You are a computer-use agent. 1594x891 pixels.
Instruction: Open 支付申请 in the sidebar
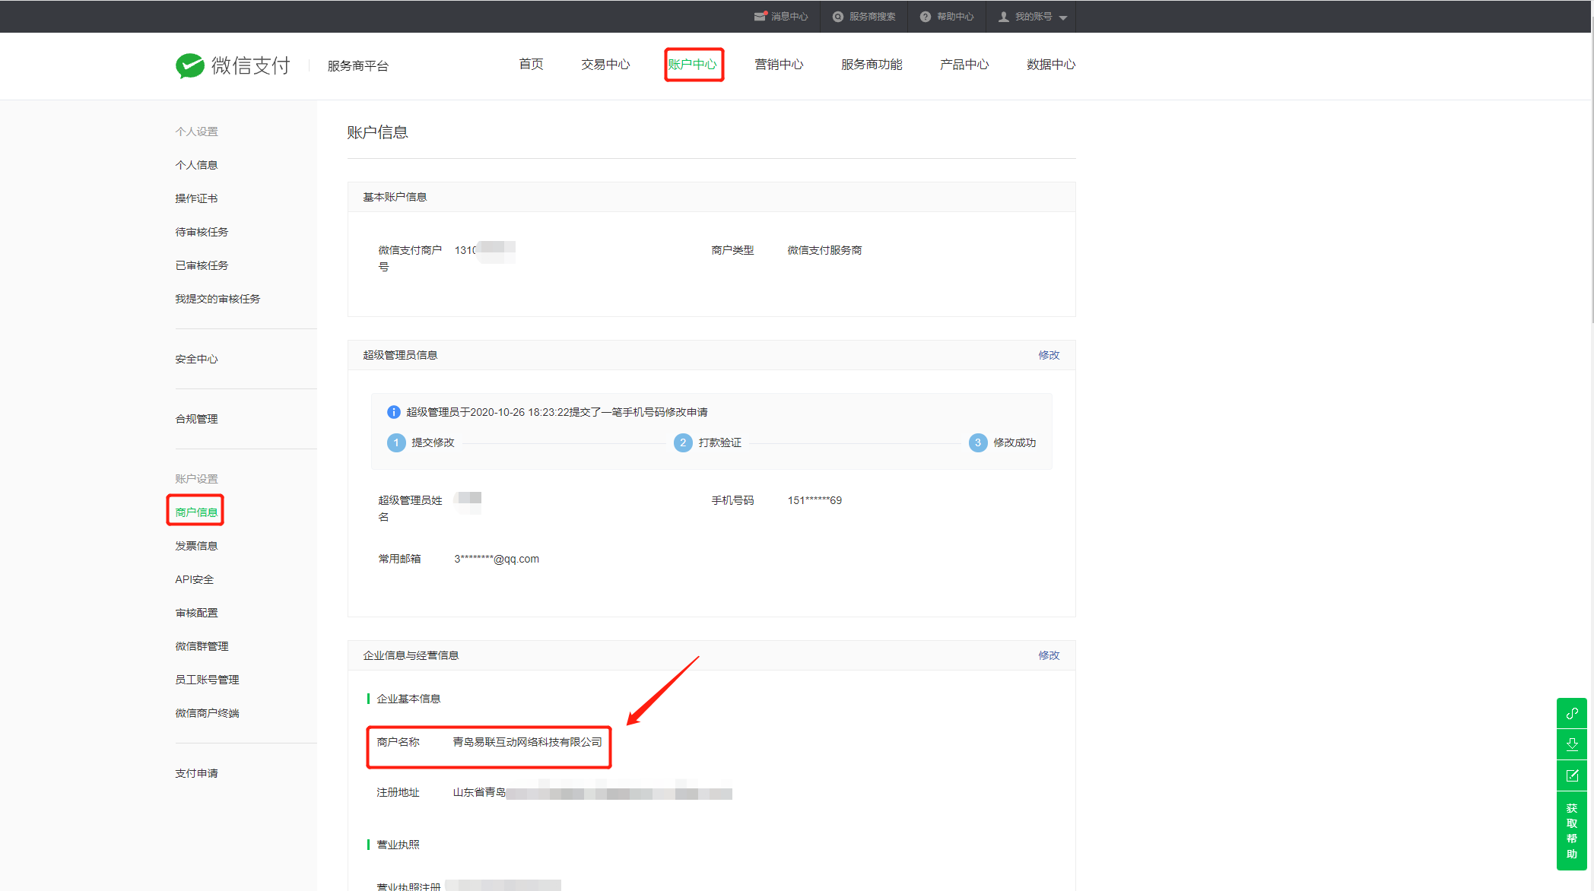(196, 773)
